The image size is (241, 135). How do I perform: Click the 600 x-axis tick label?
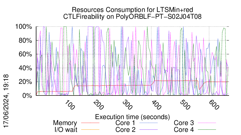coord(214,105)
